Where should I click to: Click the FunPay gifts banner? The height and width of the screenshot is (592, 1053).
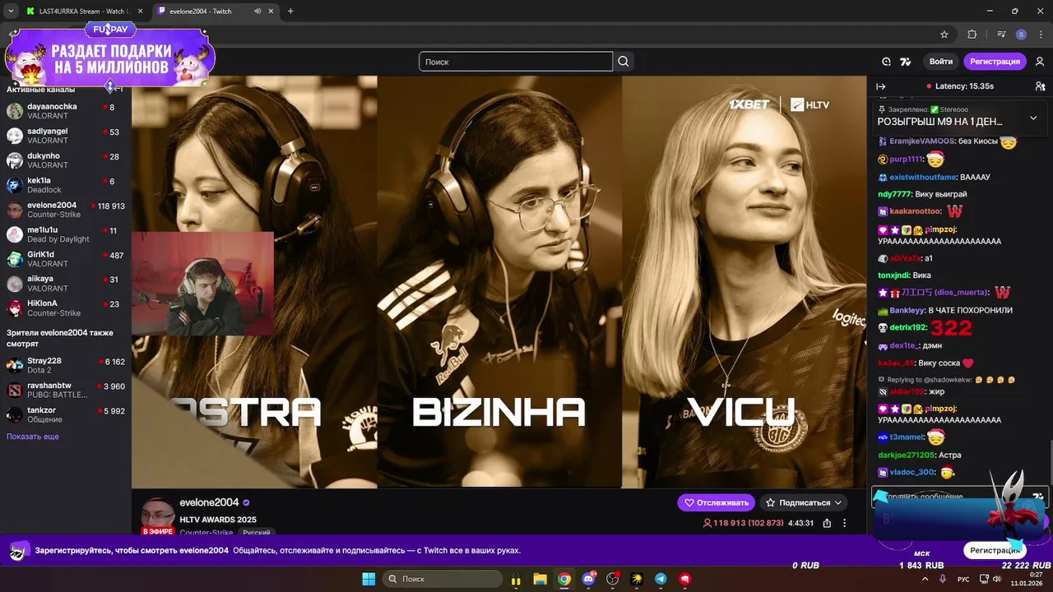(x=110, y=58)
